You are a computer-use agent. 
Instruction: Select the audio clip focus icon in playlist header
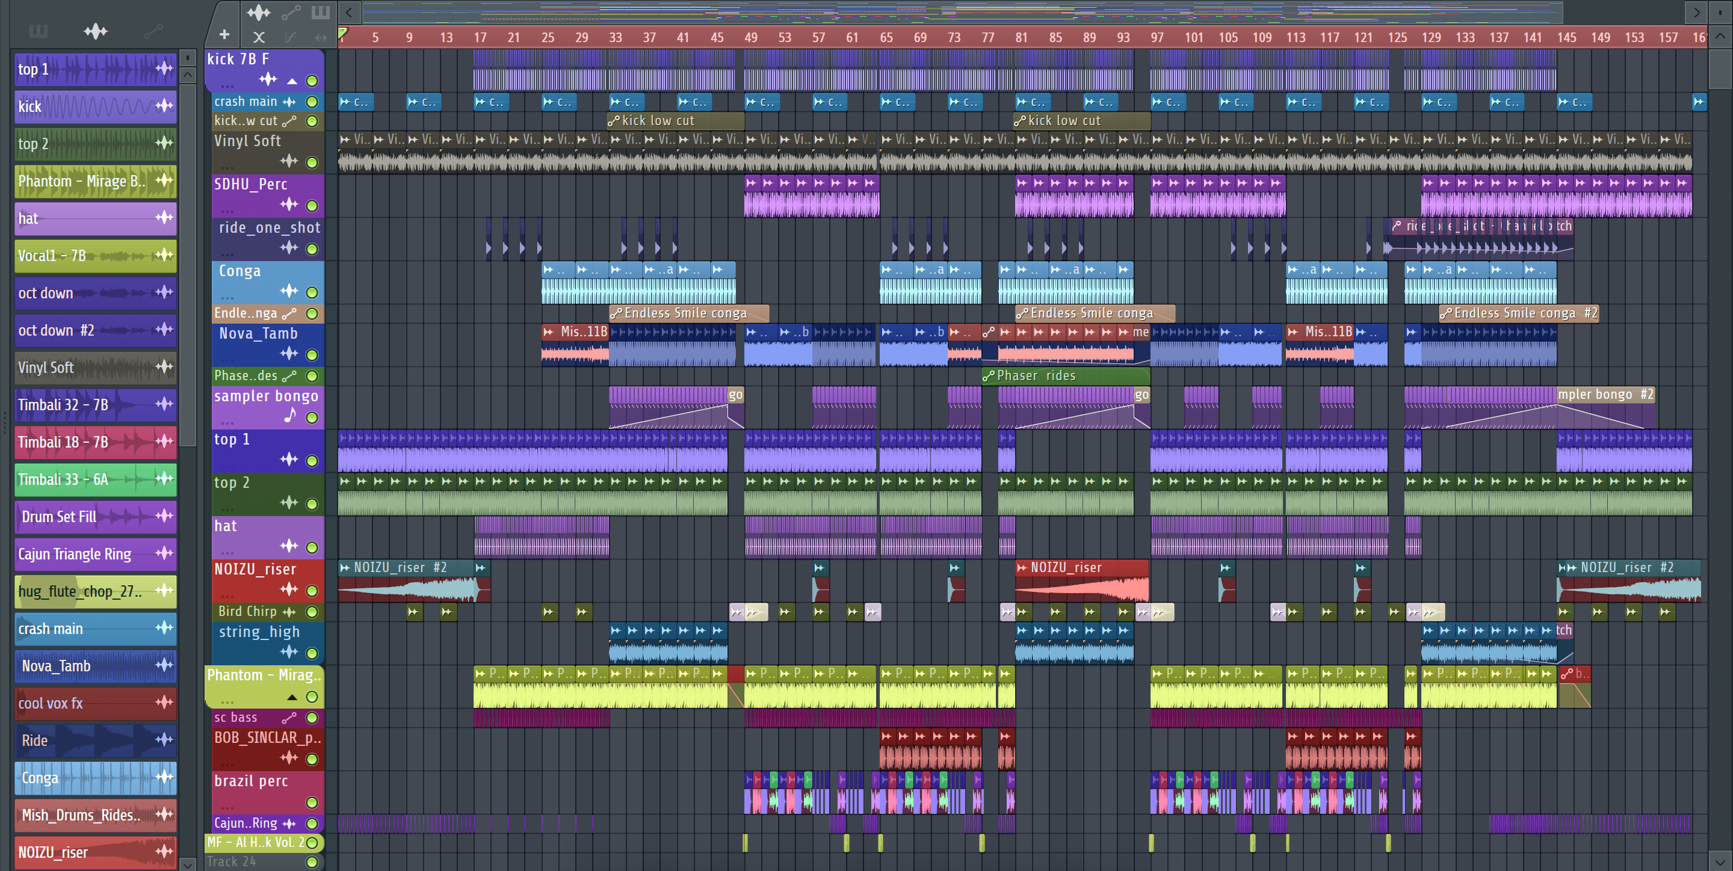(x=258, y=12)
